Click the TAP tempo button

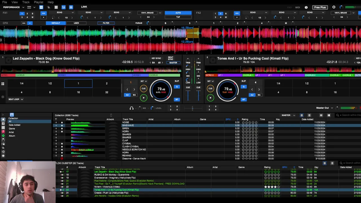click(x=178, y=17)
